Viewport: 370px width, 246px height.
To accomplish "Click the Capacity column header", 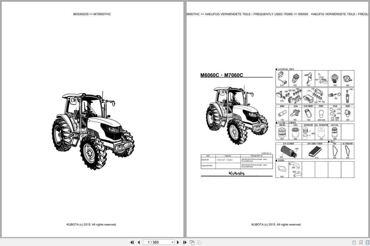I will coord(228,156).
